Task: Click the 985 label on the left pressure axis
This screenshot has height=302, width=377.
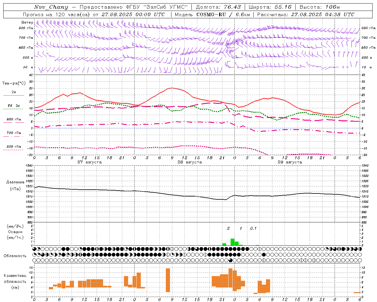Action: (x=30, y=222)
